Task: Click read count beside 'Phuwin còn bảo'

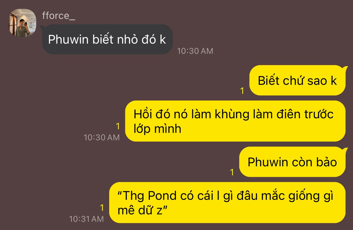Action: pos(232,172)
